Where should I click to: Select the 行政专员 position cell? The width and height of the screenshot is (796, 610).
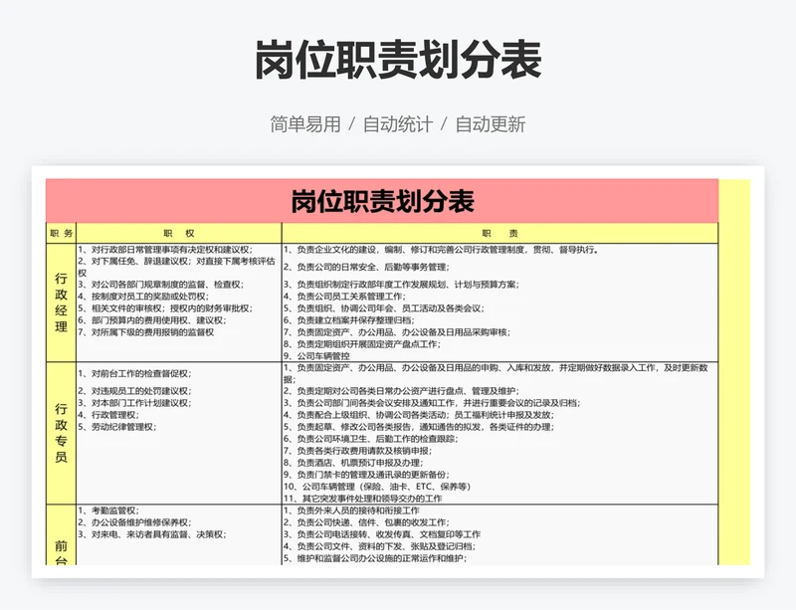[61, 433]
